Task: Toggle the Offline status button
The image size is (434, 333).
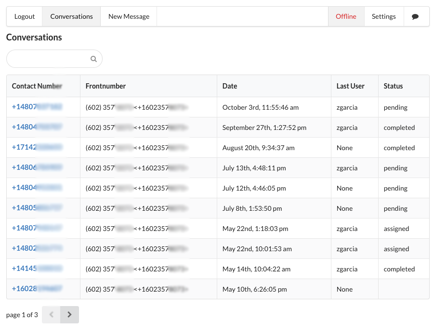Action: click(346, 16)
